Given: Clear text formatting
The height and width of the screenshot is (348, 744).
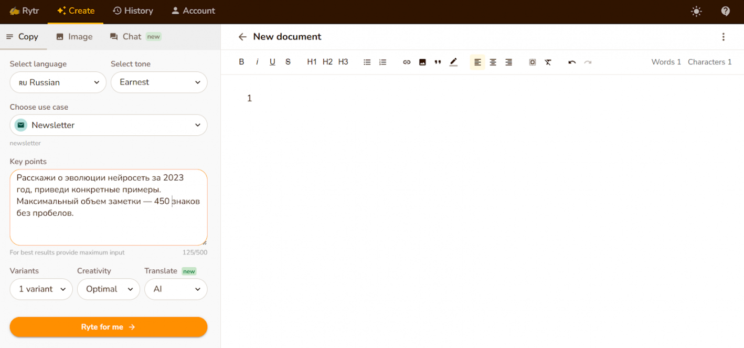Looking at the screenshot, I should [548, 62].
